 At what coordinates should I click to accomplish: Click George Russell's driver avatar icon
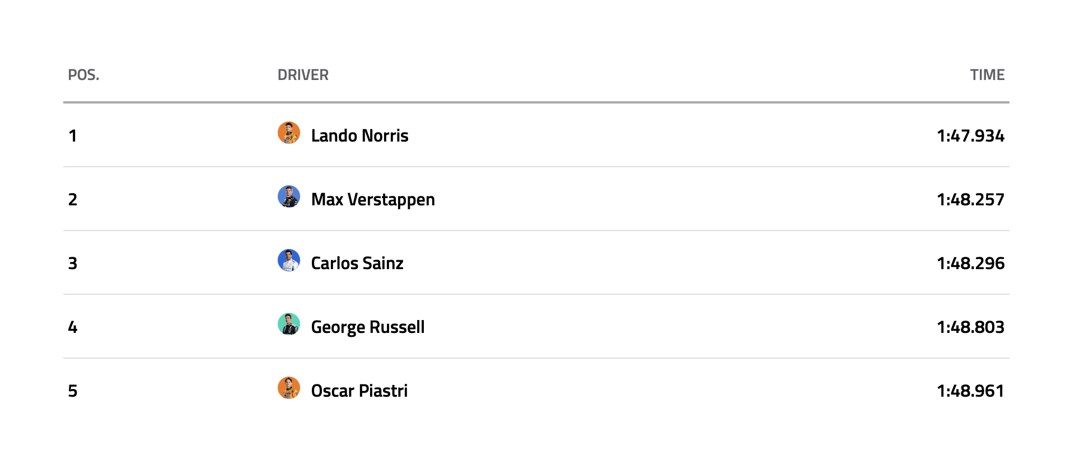coord(289,325)
